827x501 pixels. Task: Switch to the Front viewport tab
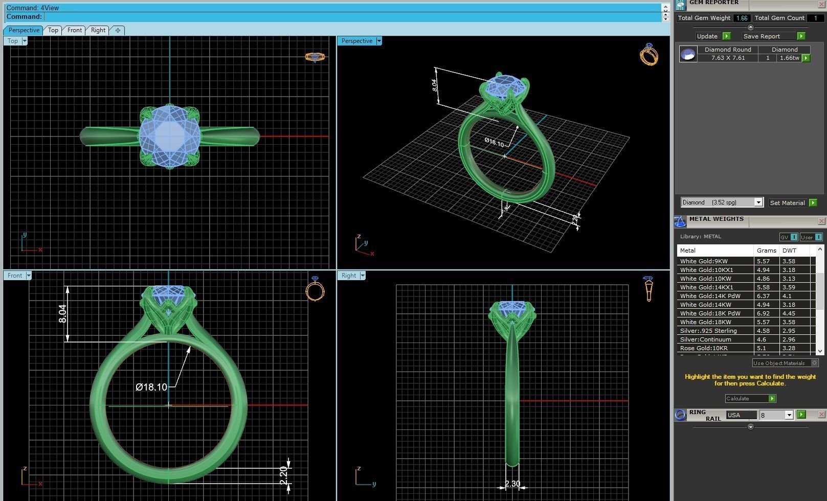click(75, 30)
